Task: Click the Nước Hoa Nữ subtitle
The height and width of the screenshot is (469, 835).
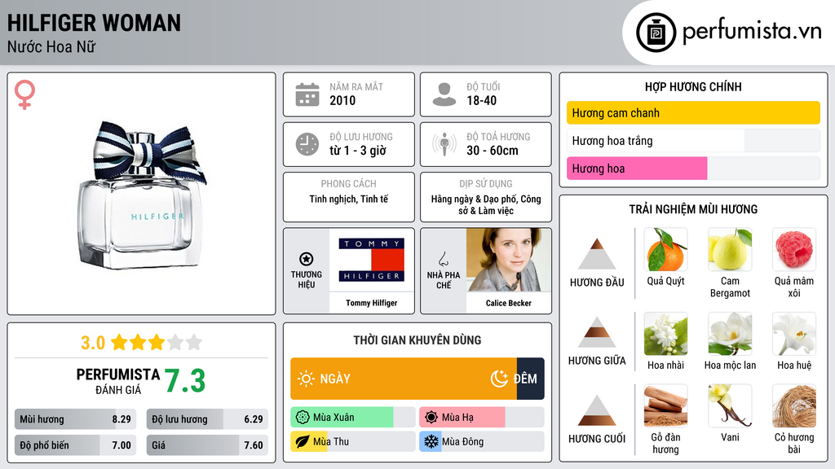Action: coord(51,46)
